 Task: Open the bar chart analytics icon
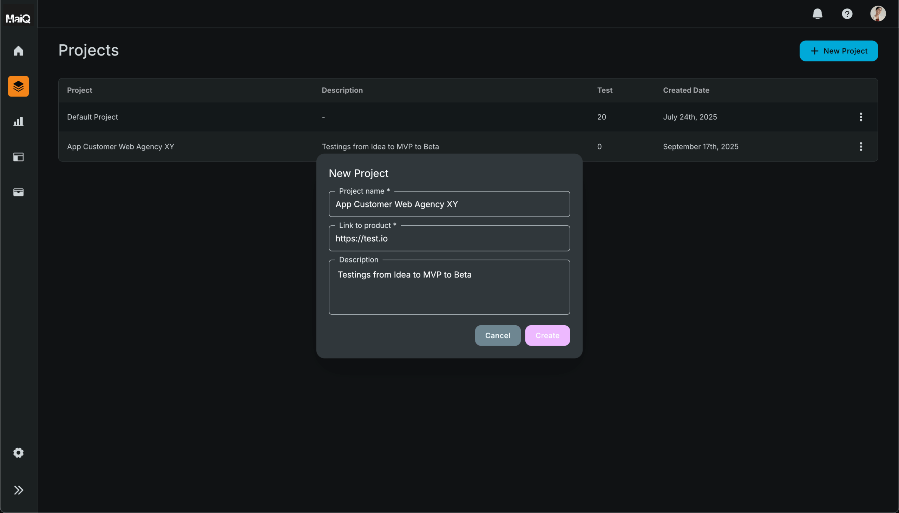pyautogui.click(x=18, y=121)
